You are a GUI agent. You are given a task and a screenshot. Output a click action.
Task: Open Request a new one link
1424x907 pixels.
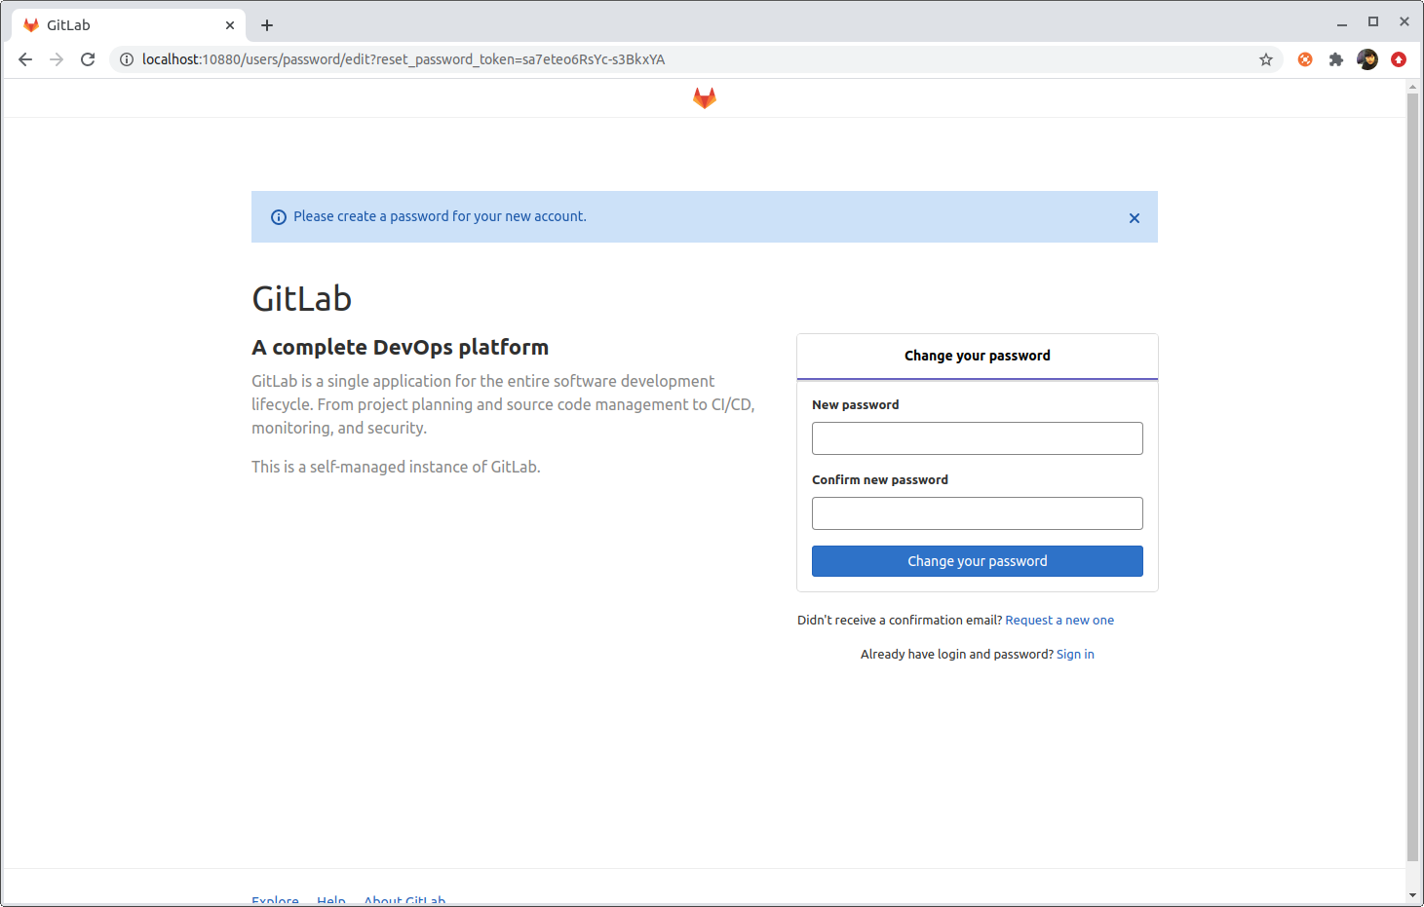click(x=1059, y=621)
